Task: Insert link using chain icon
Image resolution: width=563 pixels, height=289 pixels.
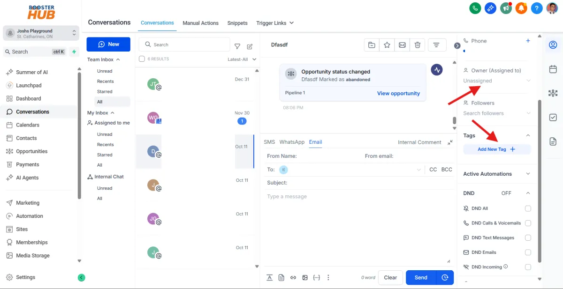Action: (x=293, y=277)
